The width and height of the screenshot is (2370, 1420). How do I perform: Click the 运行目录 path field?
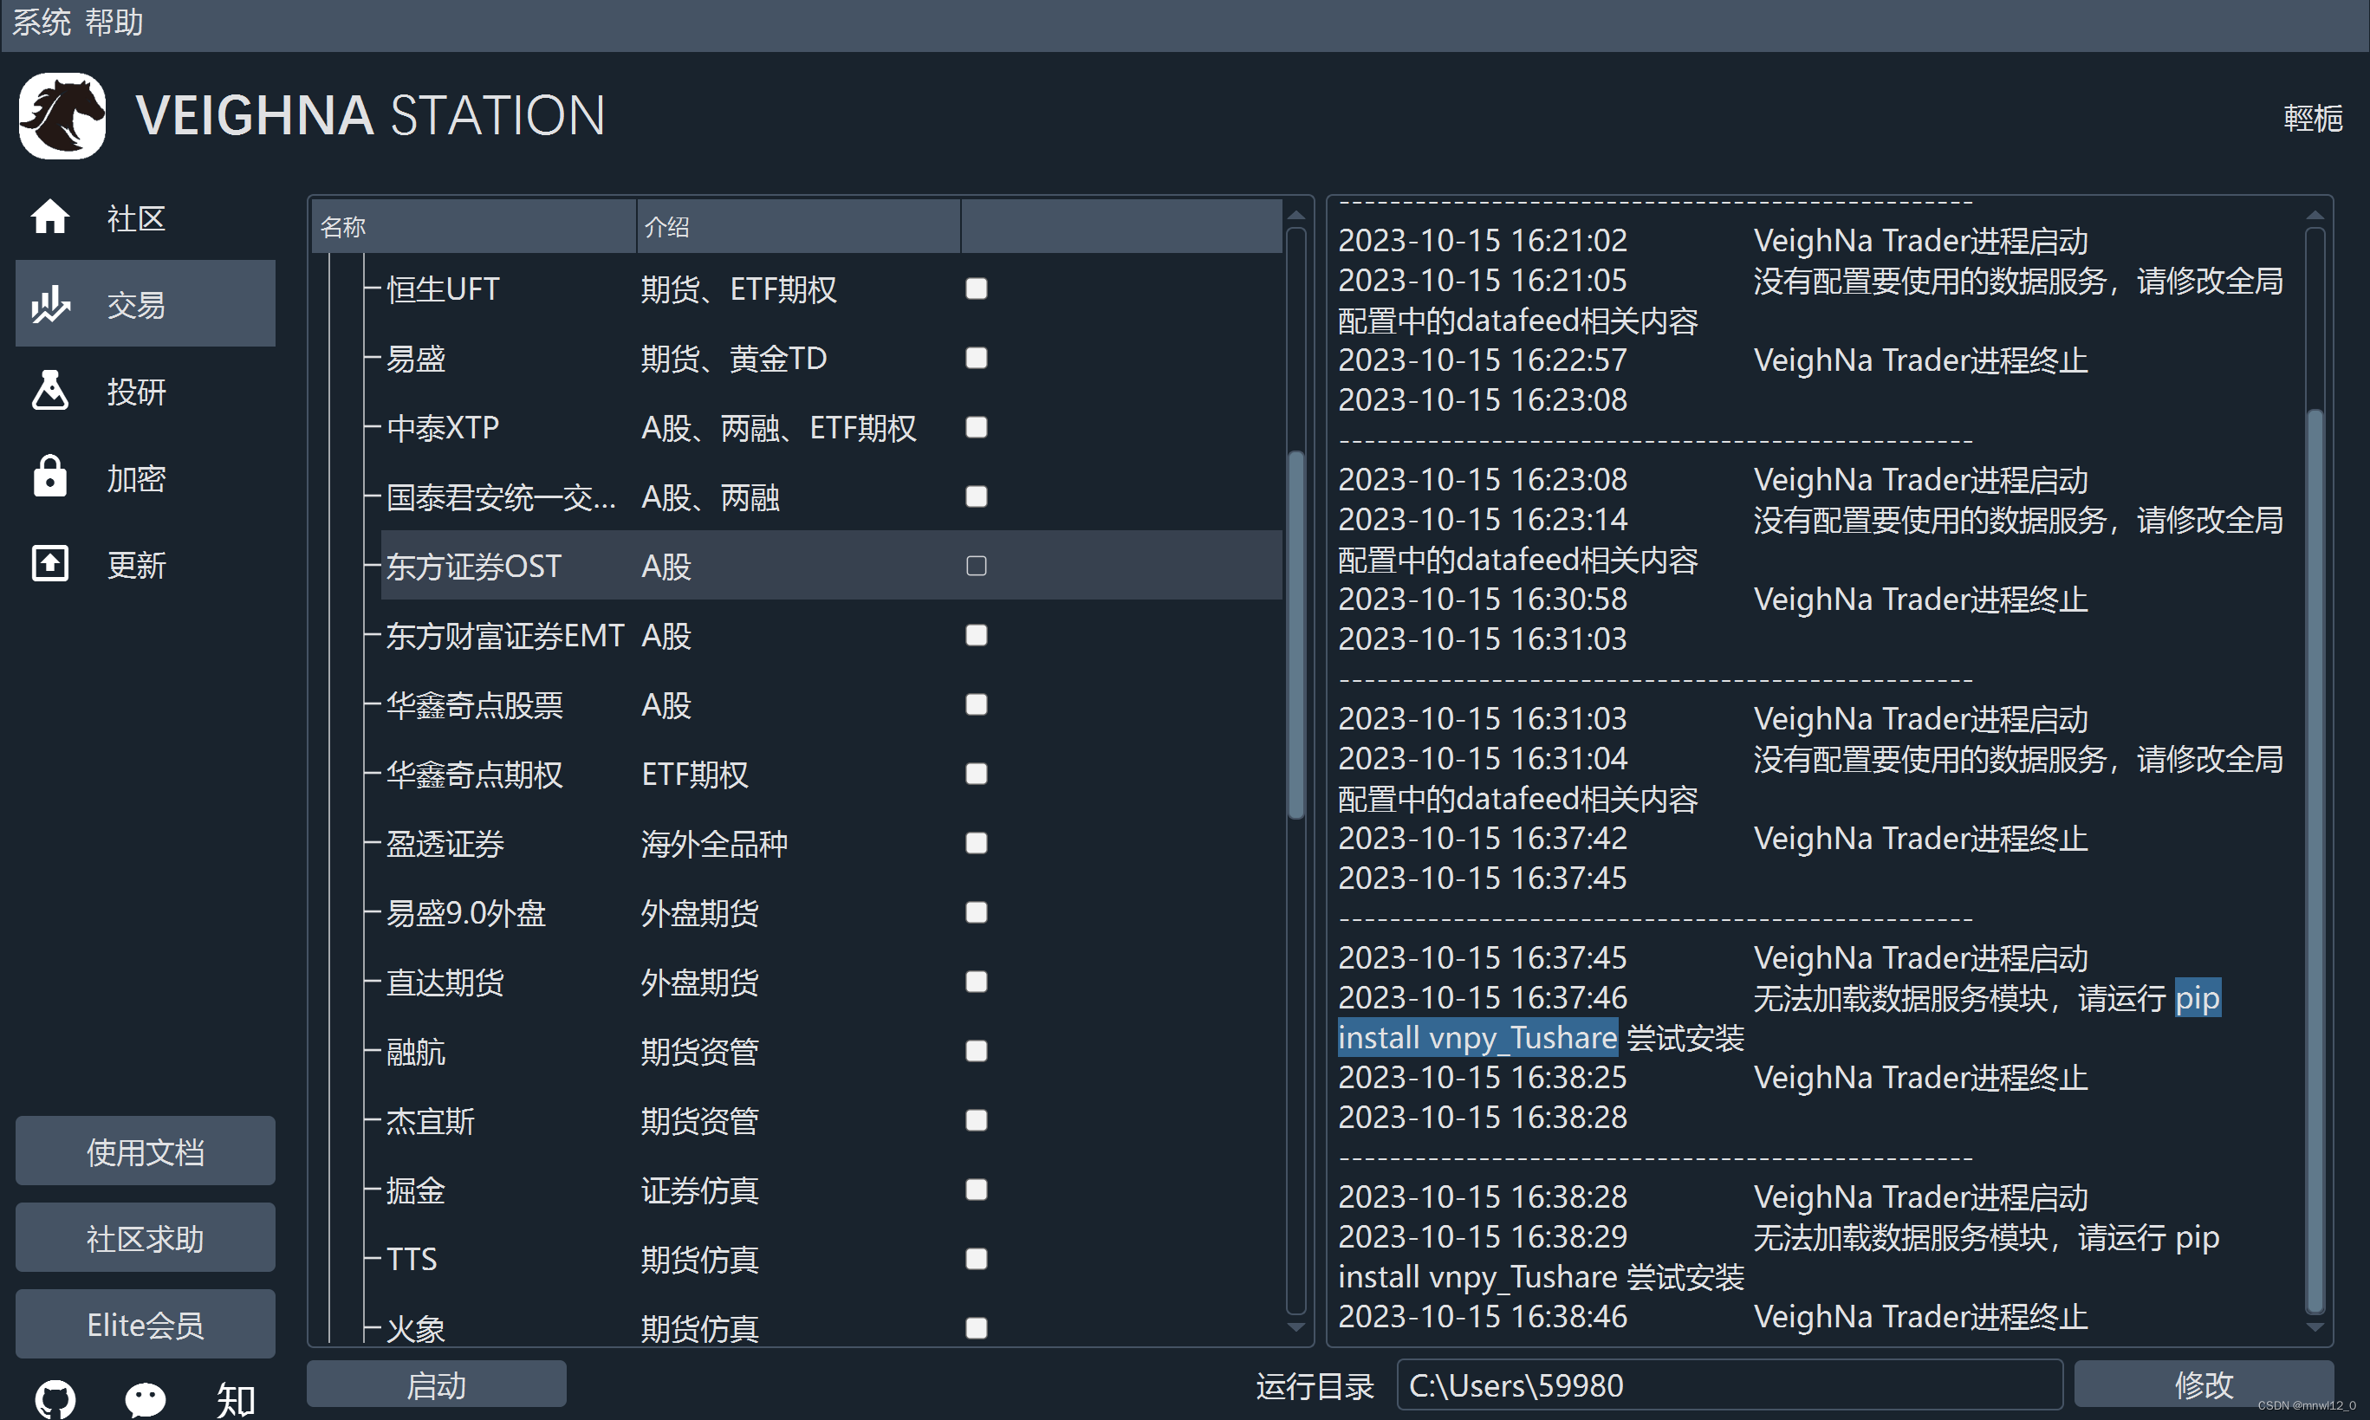(x=1728, y=1384)
